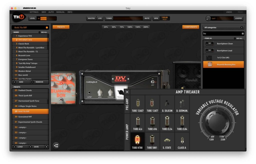Open the share icon in the rig view
The width and height of the screenshot is (256, 164).
56,146
